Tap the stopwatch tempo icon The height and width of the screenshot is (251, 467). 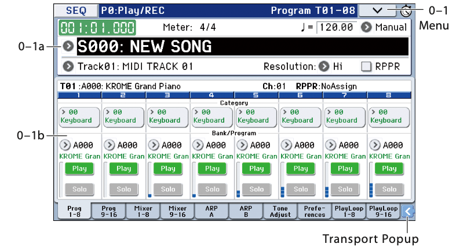click(406, 12)
